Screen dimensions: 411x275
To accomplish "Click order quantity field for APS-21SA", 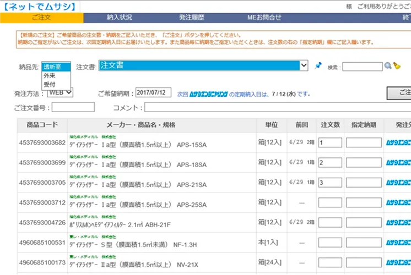I will (x=330, y=183).
